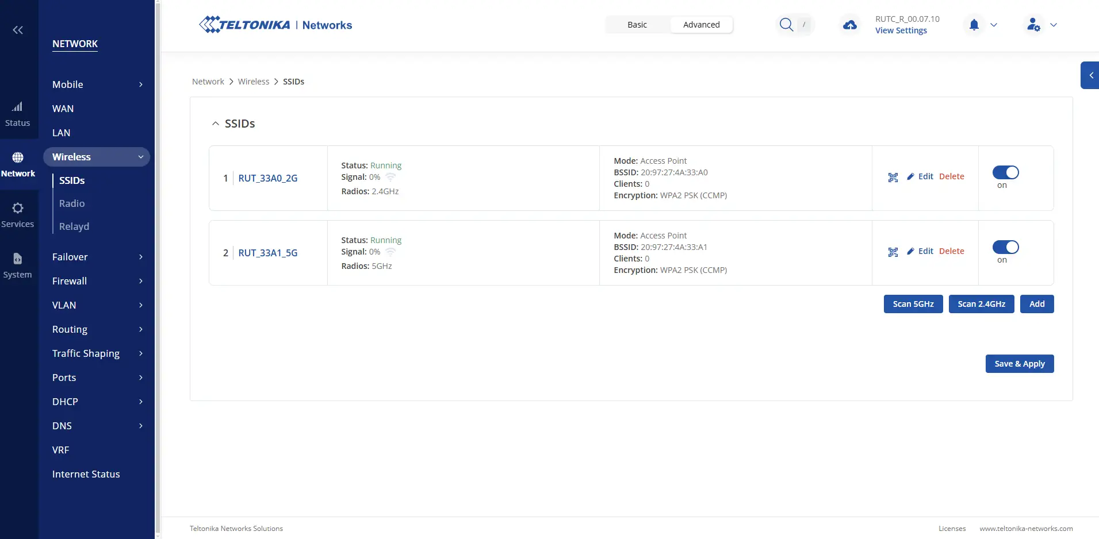Click the Scan 5GHz button
1099x539 pixels.
(913, 304)
